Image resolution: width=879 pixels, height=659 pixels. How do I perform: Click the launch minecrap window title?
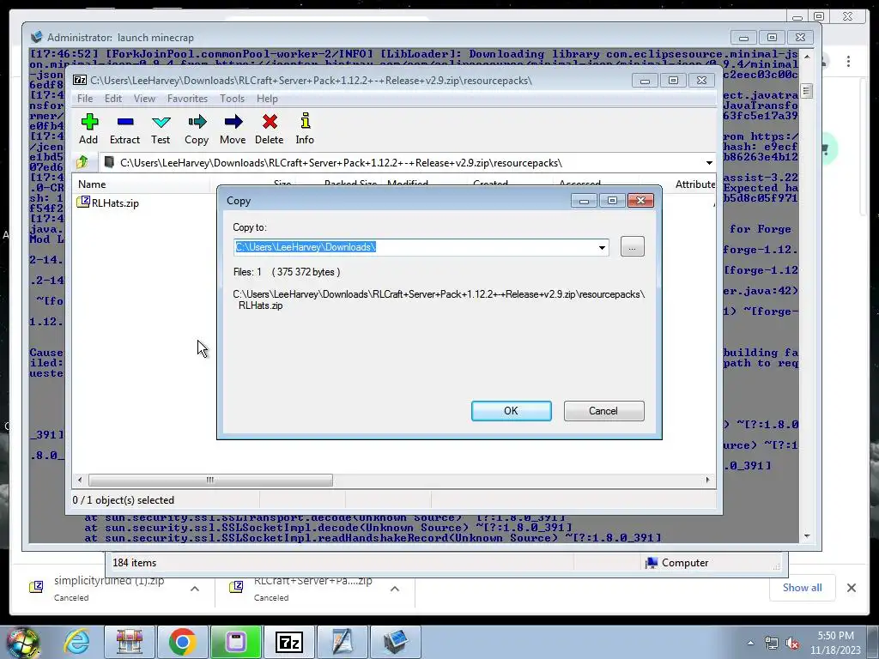[x=120, y=38]
